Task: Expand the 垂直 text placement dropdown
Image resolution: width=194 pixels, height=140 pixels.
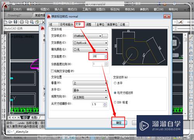Action: tap(106, 83)
